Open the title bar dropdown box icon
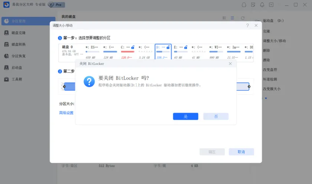 click(271, 4)
